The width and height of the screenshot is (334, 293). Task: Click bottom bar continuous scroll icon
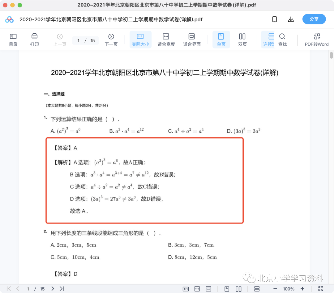[257, 289]
